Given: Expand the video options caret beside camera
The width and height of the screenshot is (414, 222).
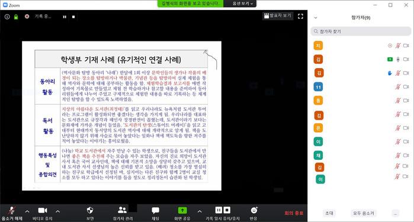Looking at the screenshot, I should point(58,211).
